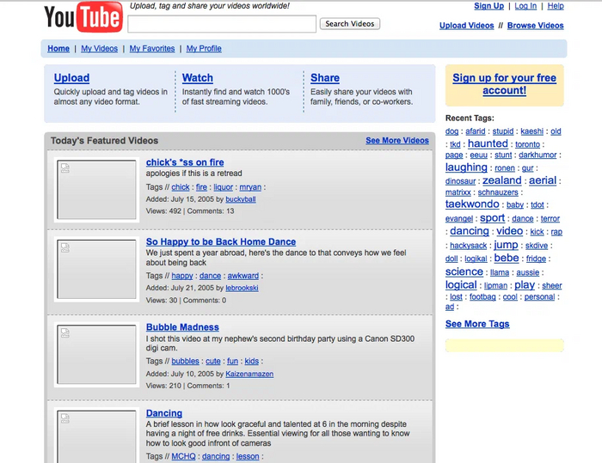Click the search text field
This screenshot has width=602, height=463.
click(x=222, y=24)
